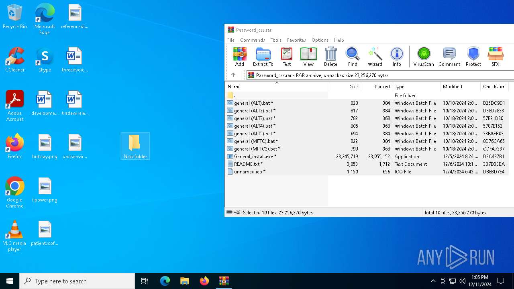Screen dimensions: 514x289
Task: Select hotstay.png desktop file
Action: coord(45,147)
